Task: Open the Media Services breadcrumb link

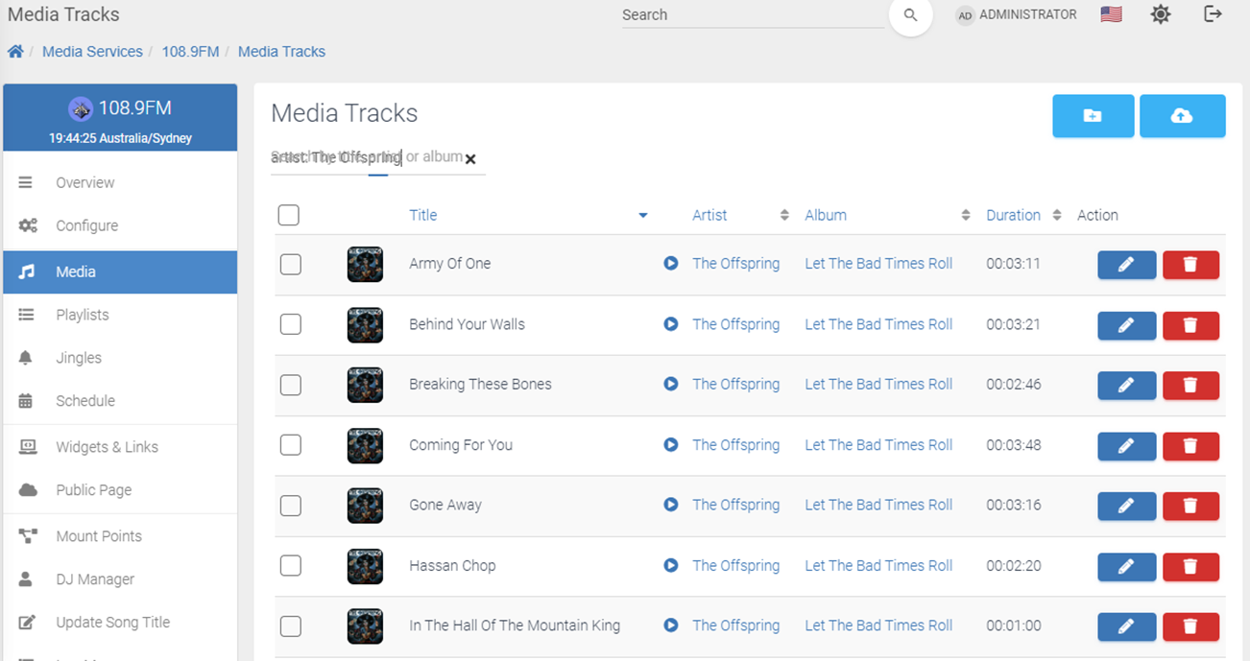Action: coord(92,52)
